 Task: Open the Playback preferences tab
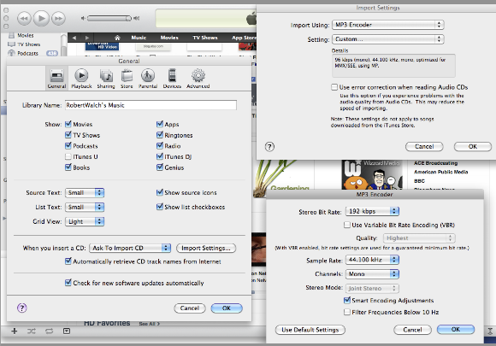(x=81, y=79)
